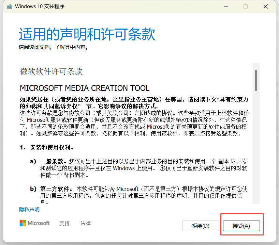Click the license text scrollbar thumb

point(256,80)
